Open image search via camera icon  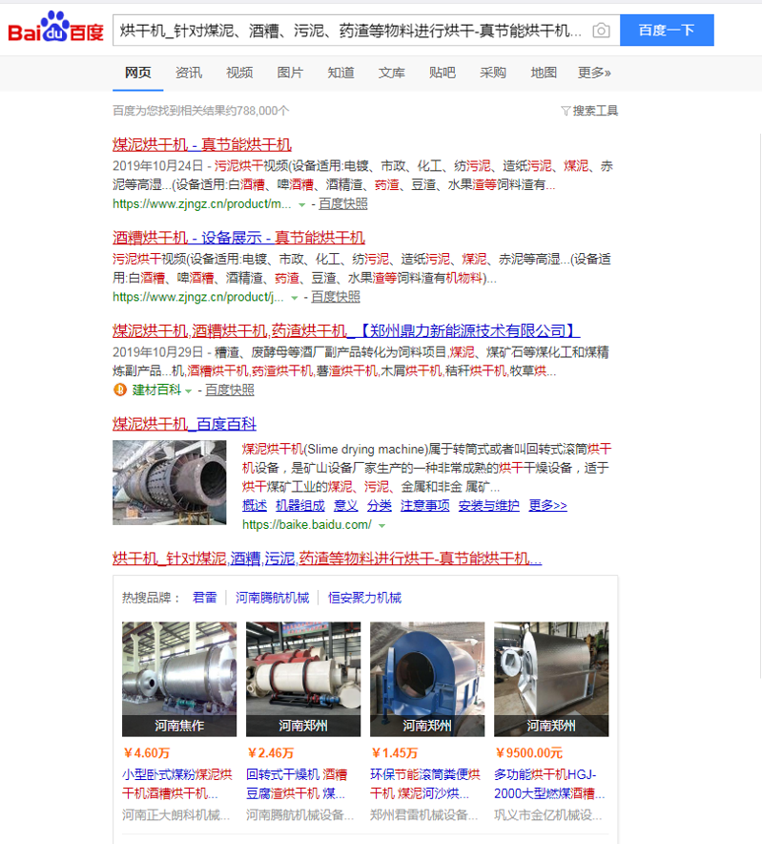point(601,31)
